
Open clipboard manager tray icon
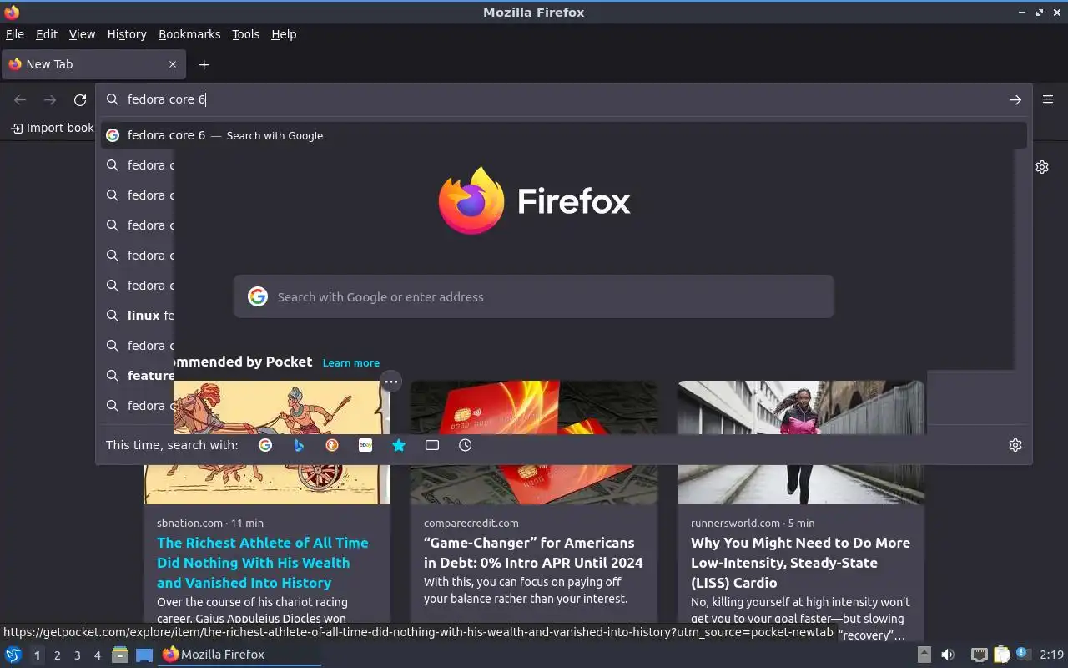[x=1001, y=655]
